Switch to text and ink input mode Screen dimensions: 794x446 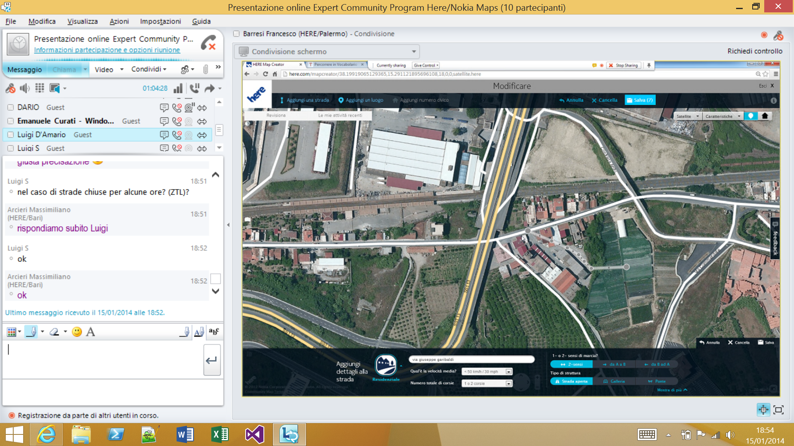199,332
